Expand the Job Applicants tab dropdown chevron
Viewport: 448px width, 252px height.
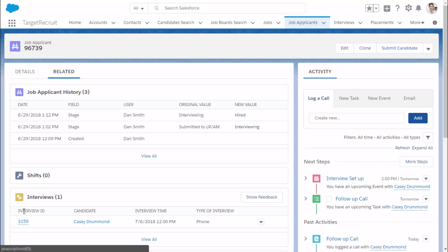pos(324,23)
